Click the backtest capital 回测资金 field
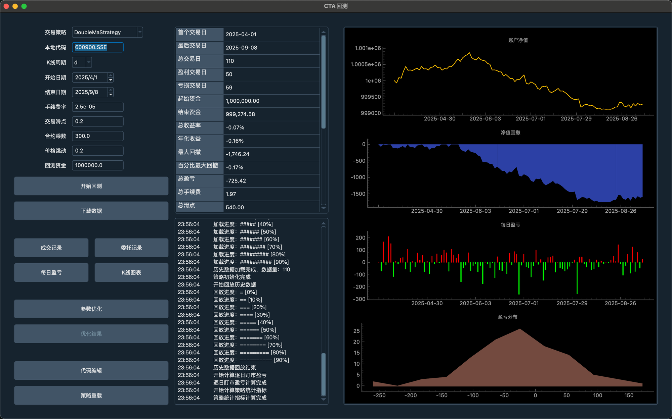This screenshot has height=419, width=672. [x=97, y=165]
